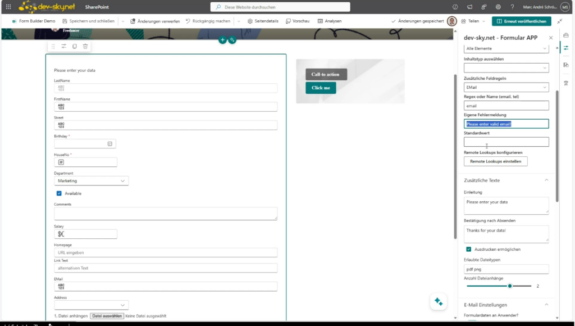Open the toolbox icon in right rail
This screenshot has height=326, width=575.
[566, 35]
